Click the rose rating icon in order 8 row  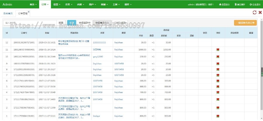218,70
